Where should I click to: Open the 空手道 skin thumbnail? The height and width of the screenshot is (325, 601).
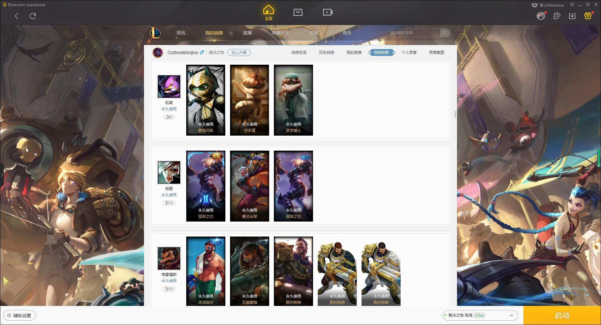click(249, 100)
